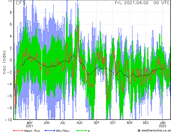The height and width of the screenshot is (132, 171).
Task: Click the SEP month label
Action: coord(96,123)
